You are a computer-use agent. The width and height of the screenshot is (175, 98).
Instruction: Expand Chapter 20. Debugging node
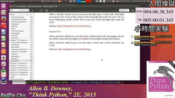click(10, 72)
